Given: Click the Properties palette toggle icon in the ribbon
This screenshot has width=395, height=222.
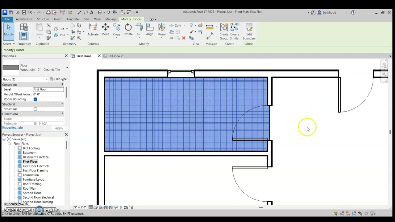Looking at the screenshot, I should click(x=24, y=36).
